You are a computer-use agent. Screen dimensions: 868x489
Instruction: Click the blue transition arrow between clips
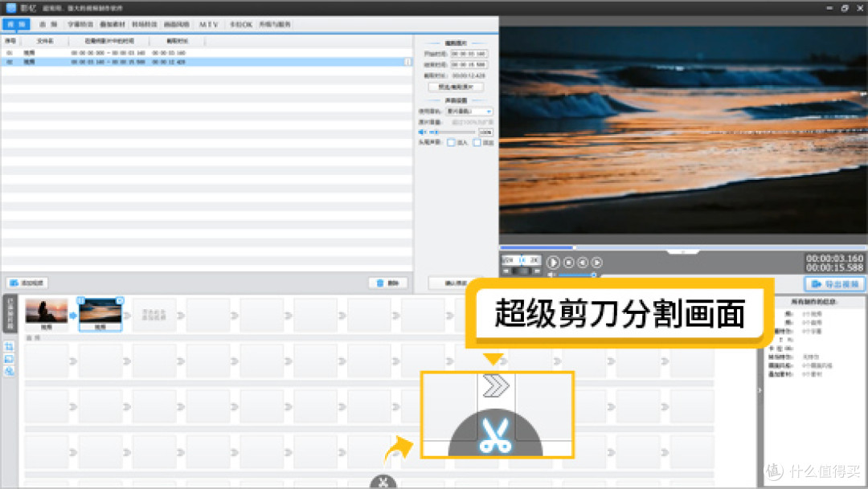[73, 316]
